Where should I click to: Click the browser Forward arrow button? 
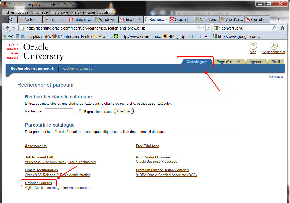(14, 28)
